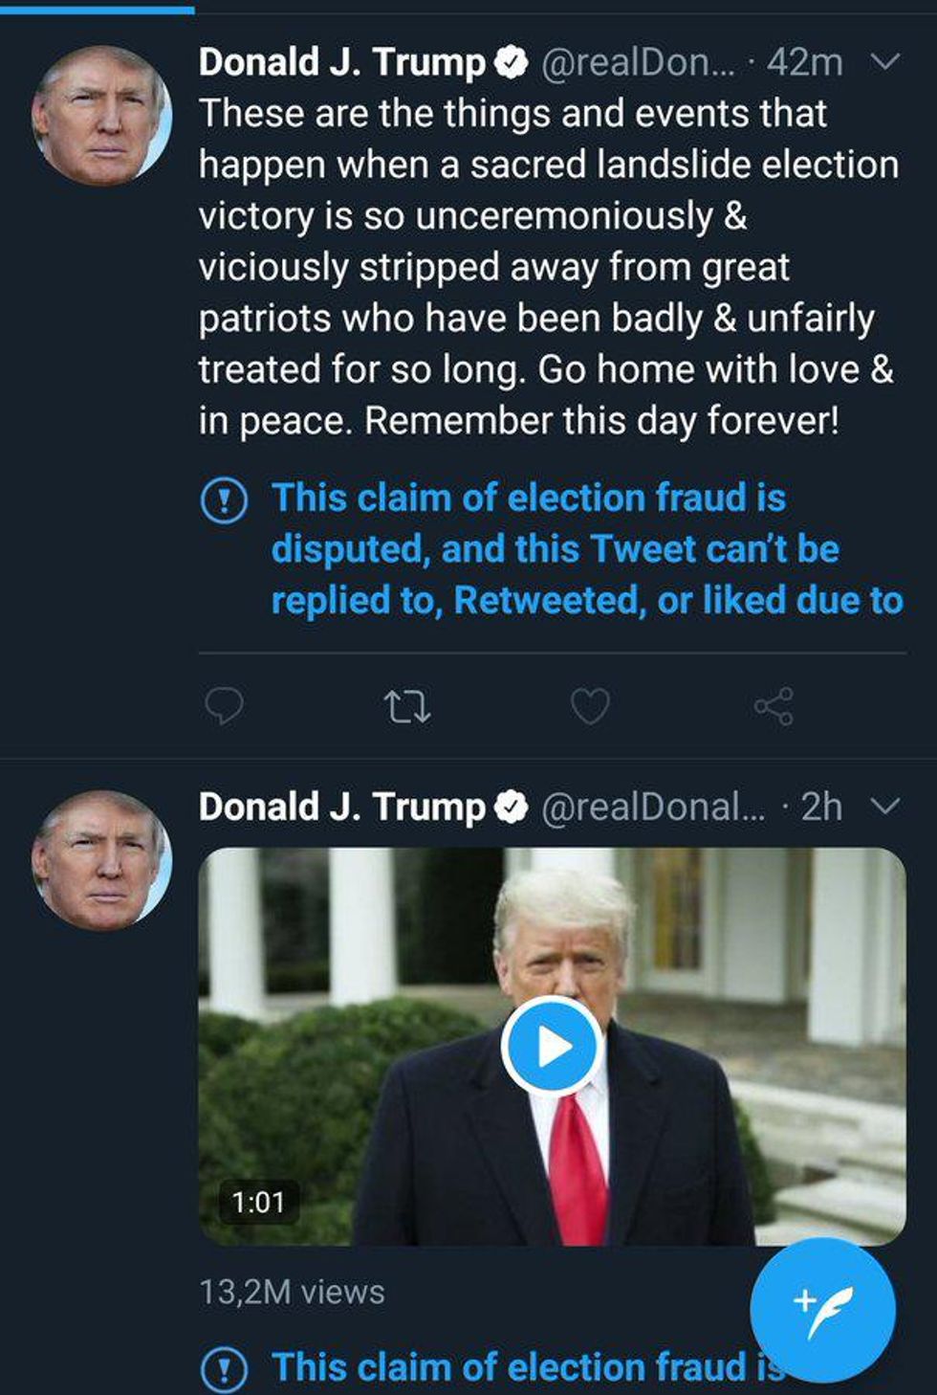Open the profile avatar on the 2h tweet
Viewport: 937px width, 1395px height.
click(x=101, y=860)
